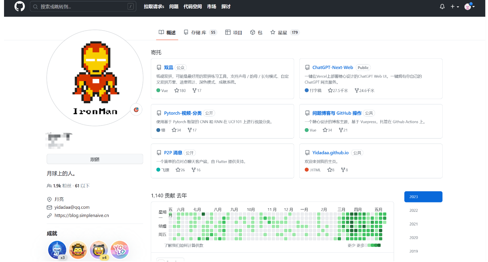Switch to the 概述 tab
Viewport: 488px width, 262px height.
click(167, 32)
